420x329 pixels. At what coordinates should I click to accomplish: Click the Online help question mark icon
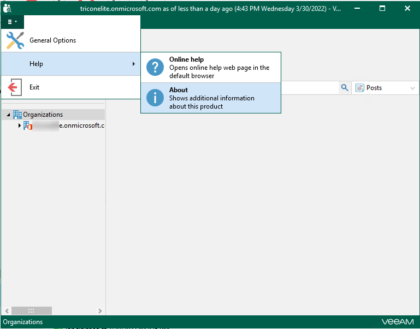[x=155, y=68]
